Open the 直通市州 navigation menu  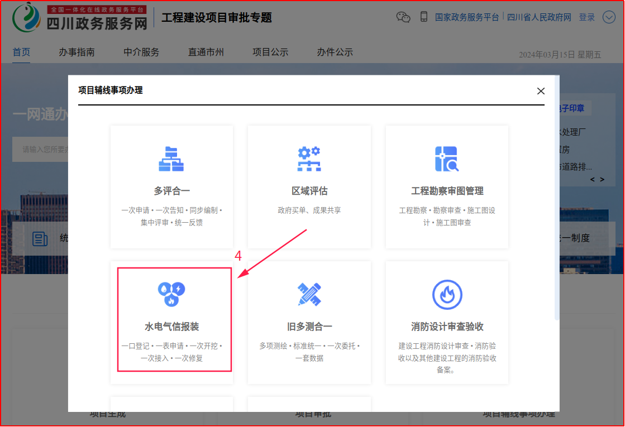206,52
